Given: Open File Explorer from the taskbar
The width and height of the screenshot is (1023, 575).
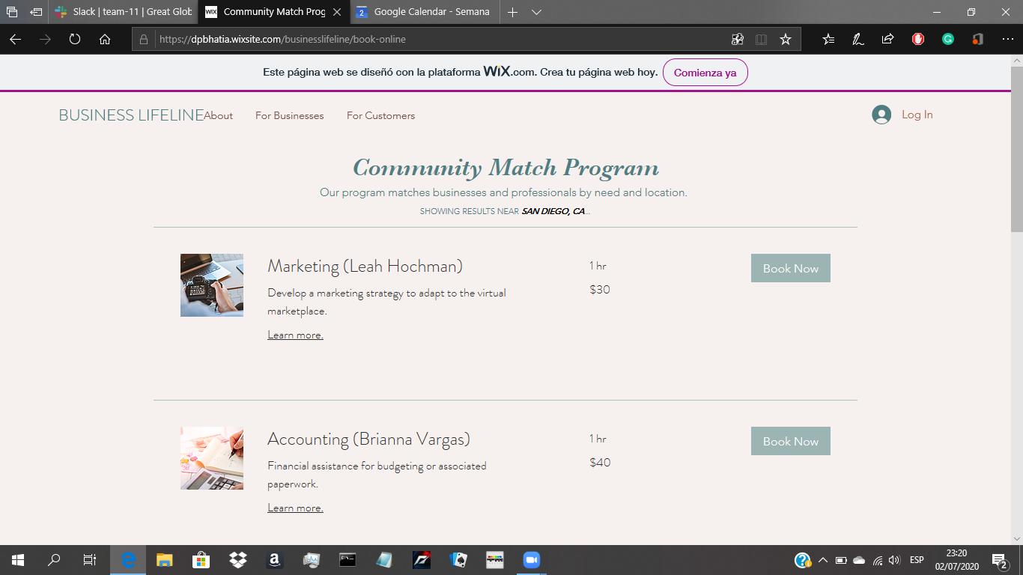Looking at the screenshot, I should point(165,560).
